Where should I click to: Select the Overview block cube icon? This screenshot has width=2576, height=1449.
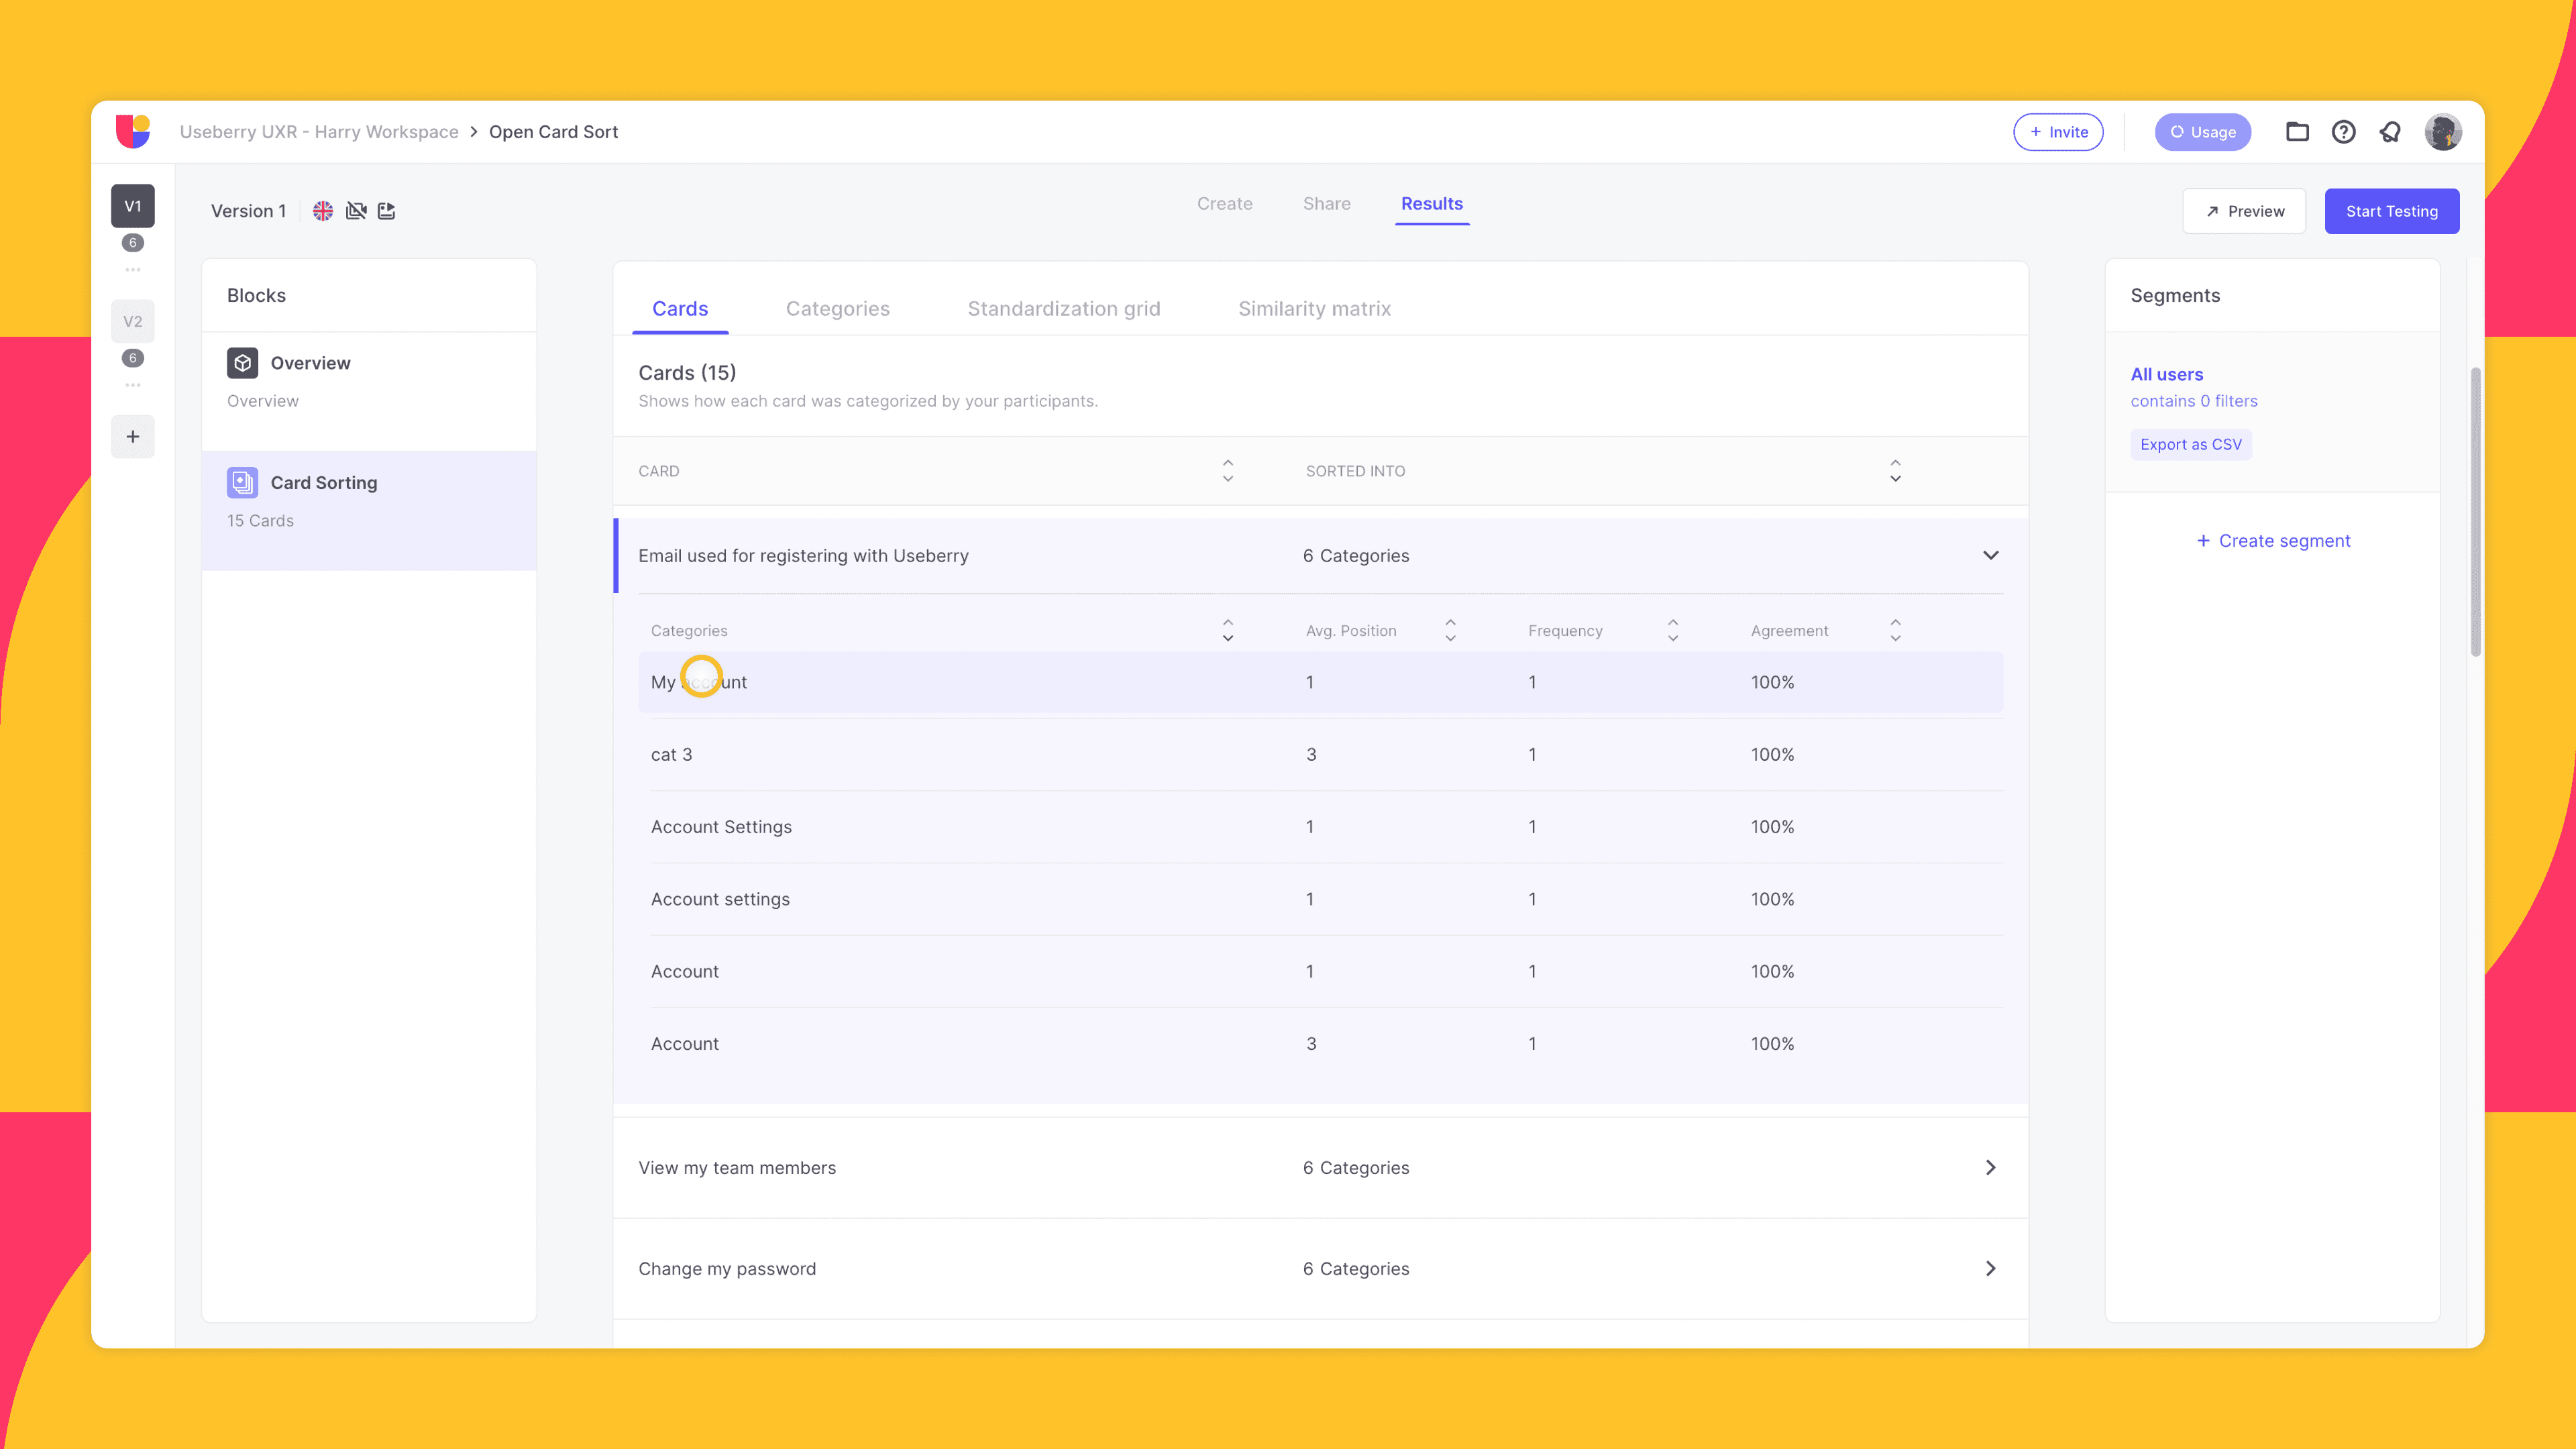click(242, 362)
